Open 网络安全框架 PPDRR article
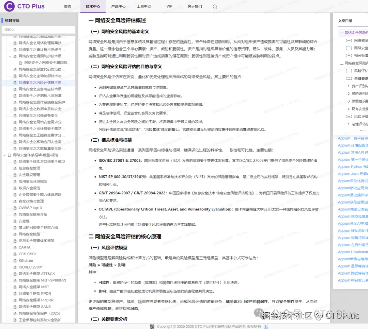The width and height of the screenshot is (368, 329). [x=36, y=300]
